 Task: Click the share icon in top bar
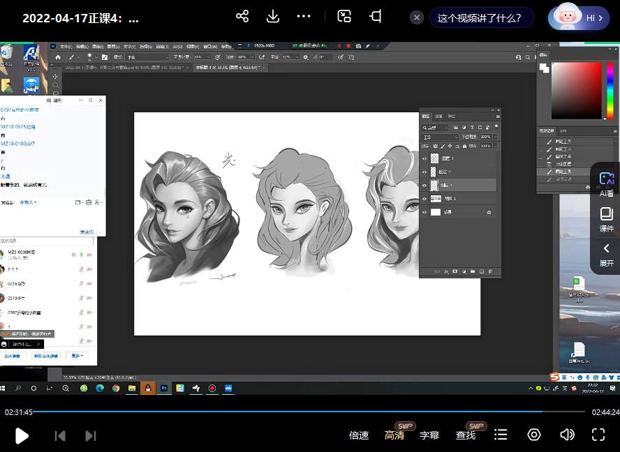[242, 17]
